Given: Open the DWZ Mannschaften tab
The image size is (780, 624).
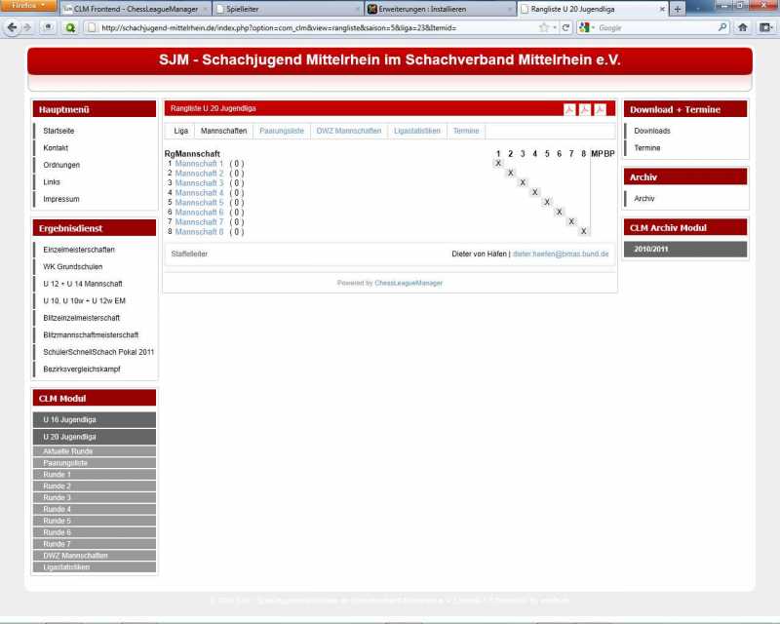Looking at the screenshot, I should click(349, 131).
